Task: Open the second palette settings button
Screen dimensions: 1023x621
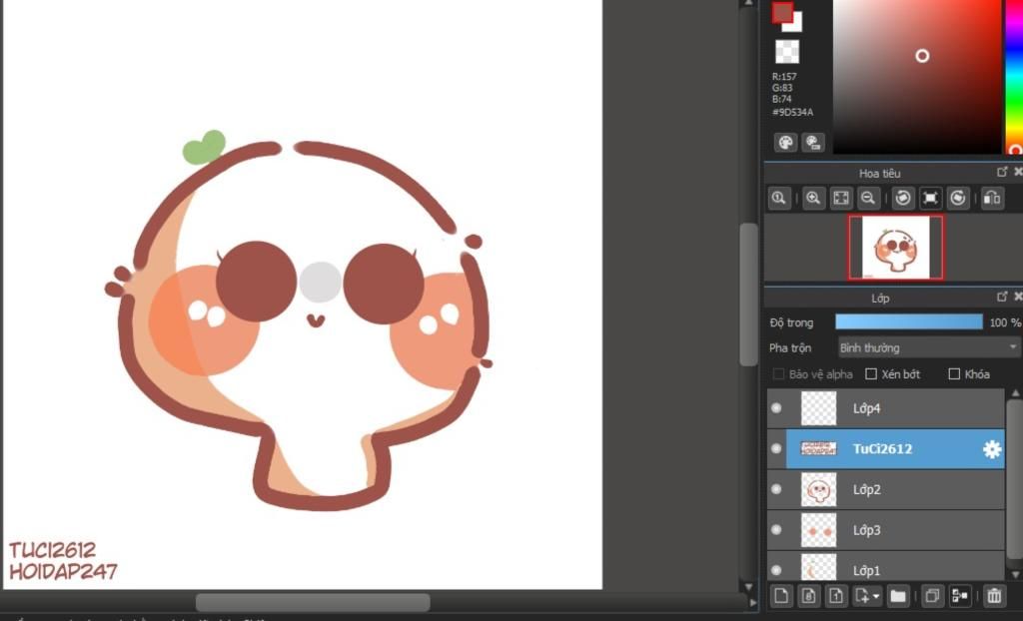Action: [x=813, y=142]
